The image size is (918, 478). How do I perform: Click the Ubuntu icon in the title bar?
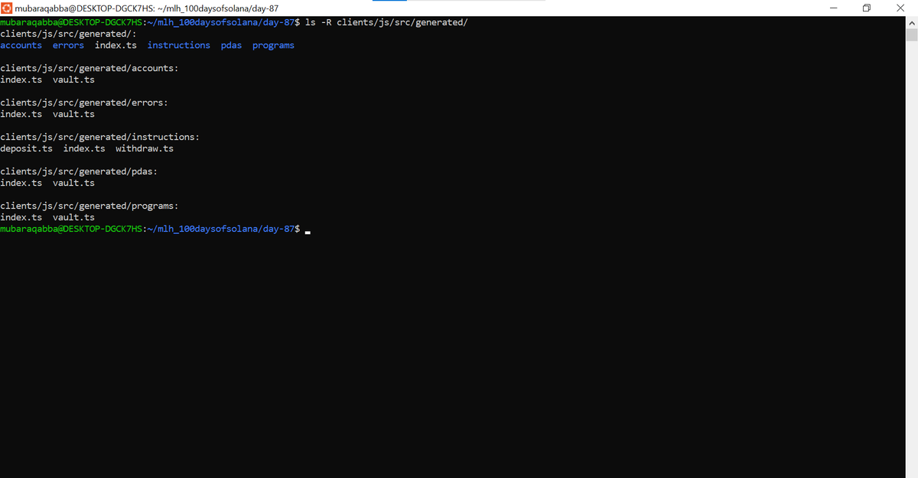pyautogui.click(x=7, y=8)
